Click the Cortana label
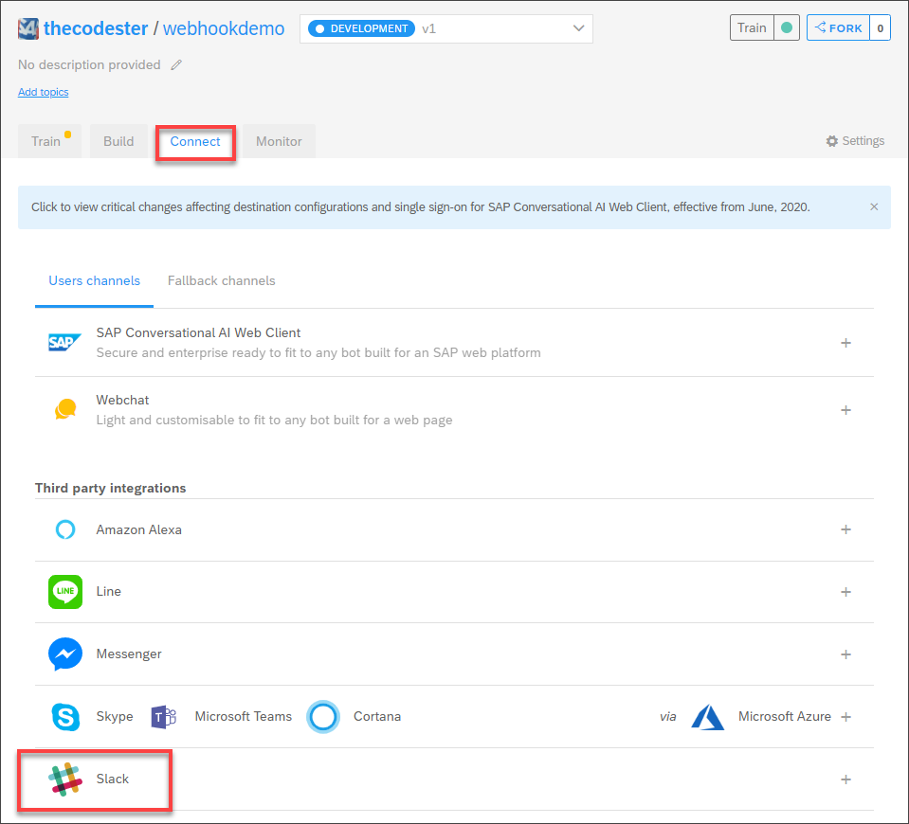The width and height of the screenshot is (909, 824). 377,717
